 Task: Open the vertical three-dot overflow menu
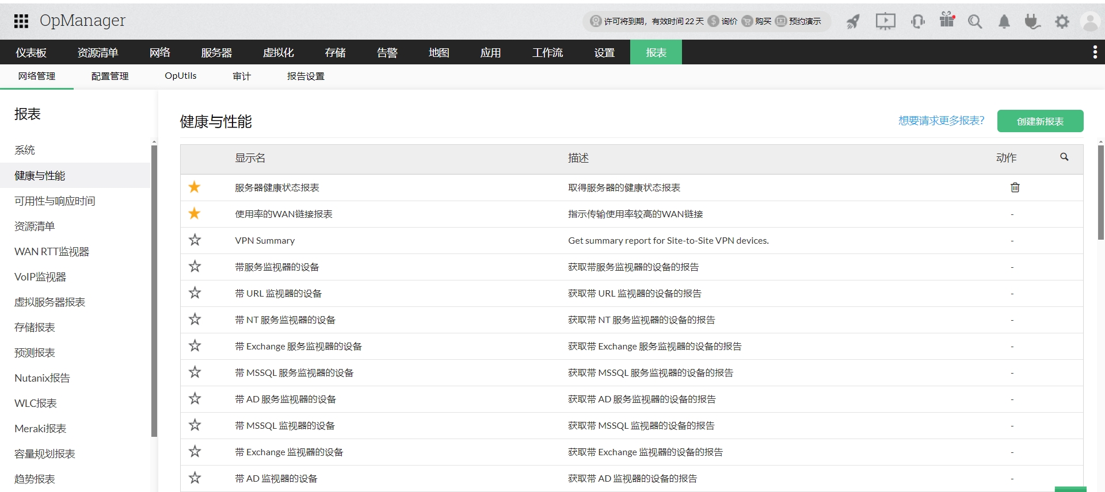tap(1095, 52)
